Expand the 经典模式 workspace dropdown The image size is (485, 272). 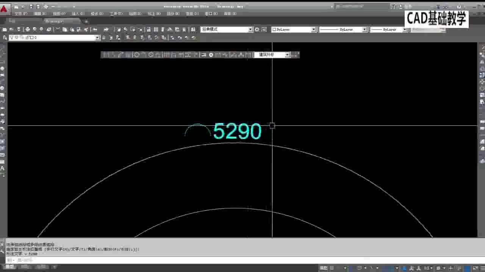click(x=250, y=29)
